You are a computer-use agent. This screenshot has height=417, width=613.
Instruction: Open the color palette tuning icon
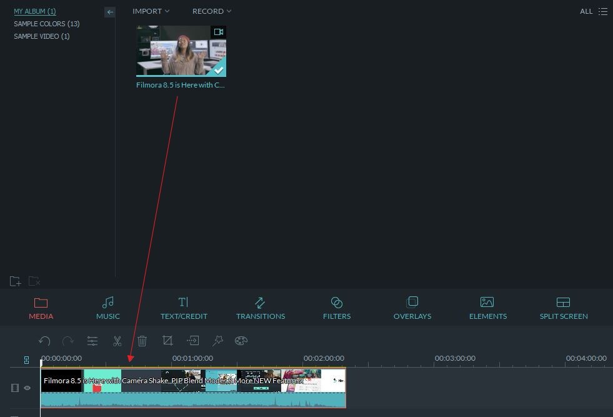241,340
